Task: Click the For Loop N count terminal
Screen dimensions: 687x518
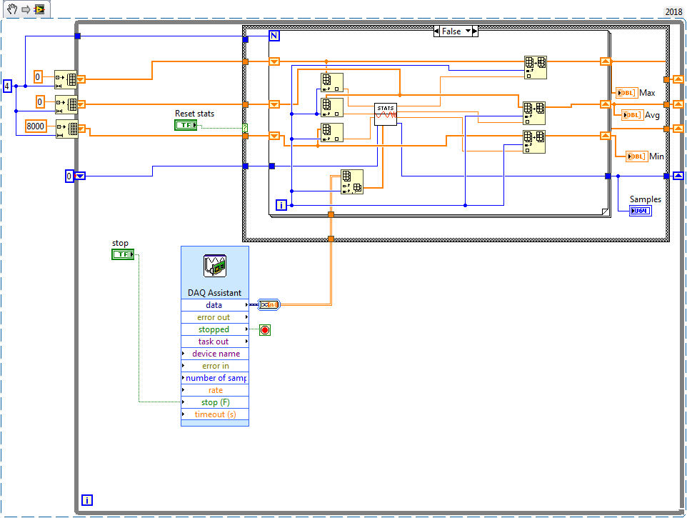Action: point(274,36)
